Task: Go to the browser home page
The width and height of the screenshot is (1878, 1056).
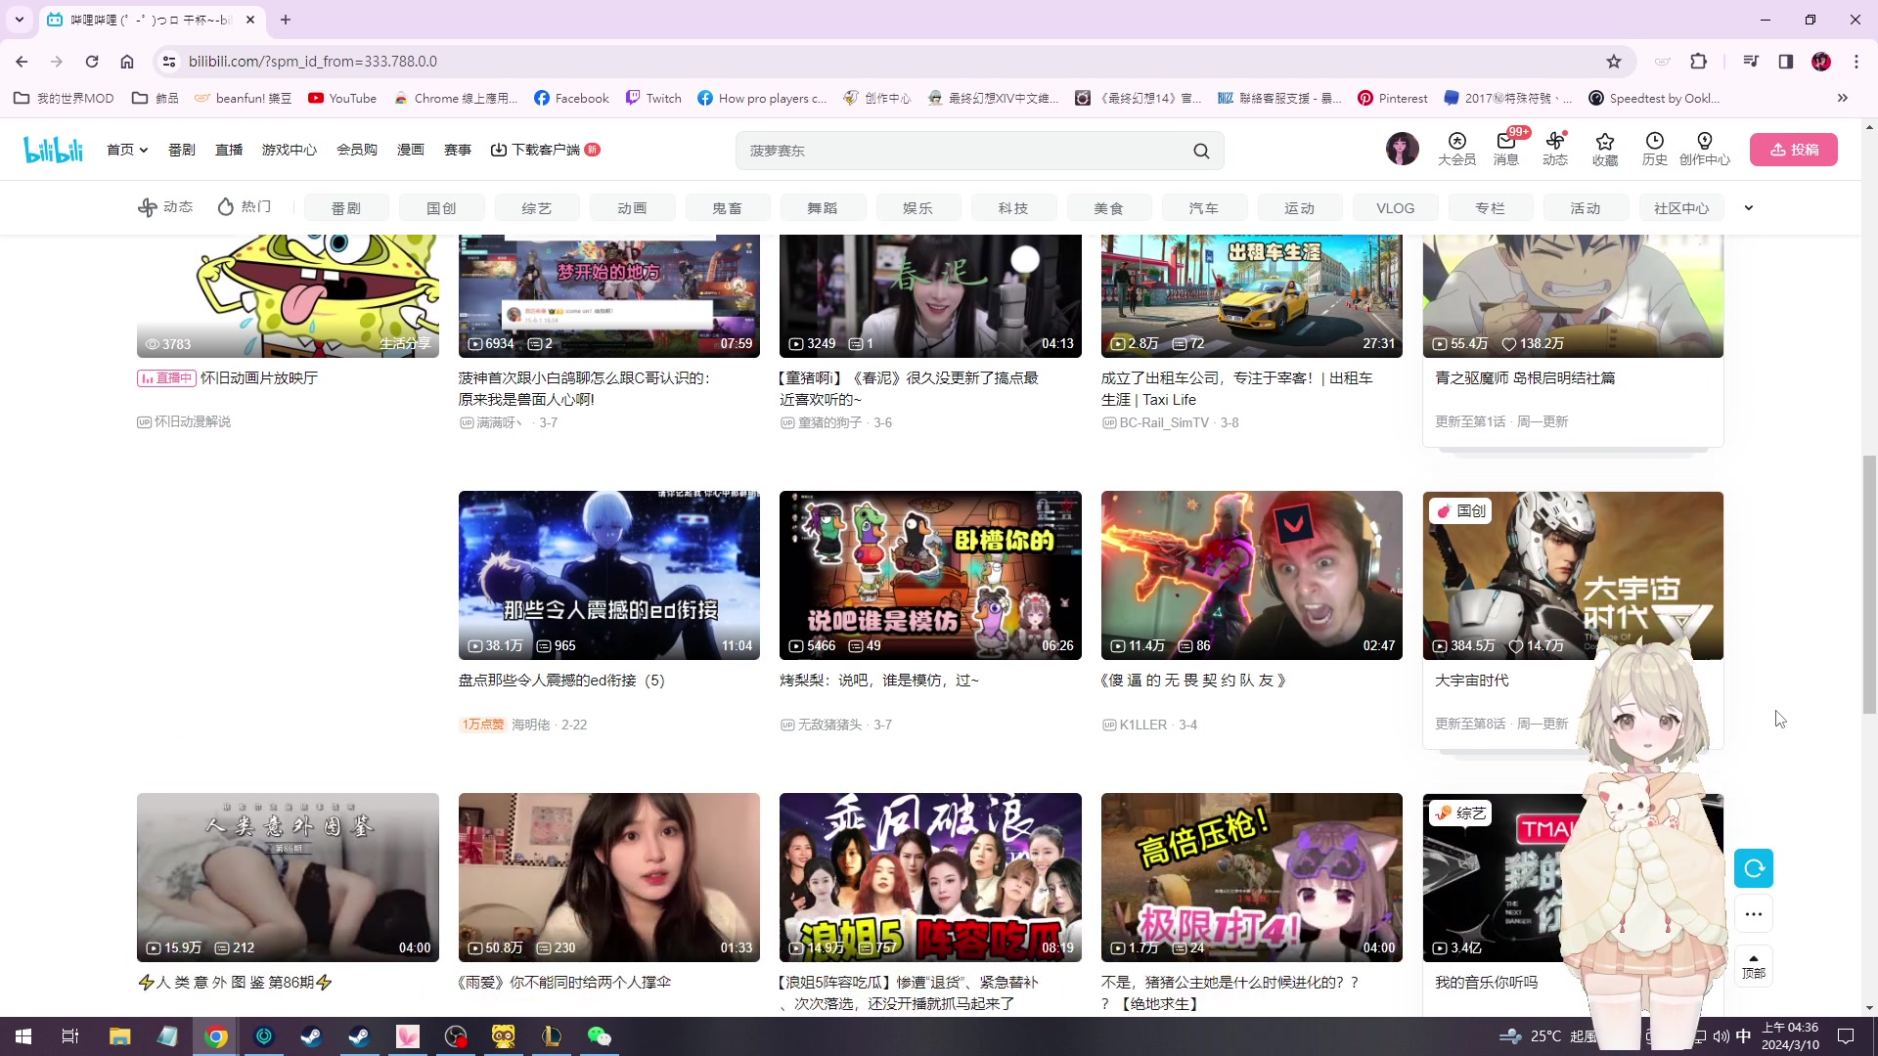Action: (x=127, y=62)
